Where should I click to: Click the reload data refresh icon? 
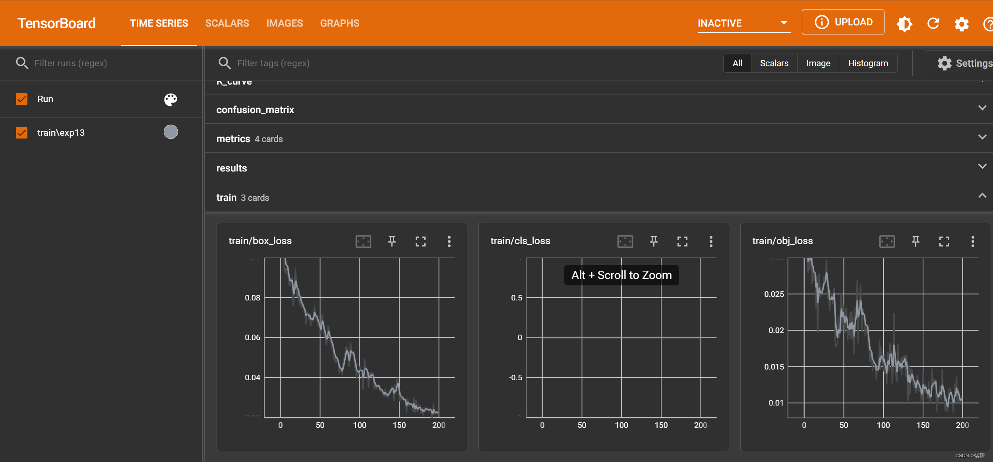pyautogui.click(x=933, y=23)
